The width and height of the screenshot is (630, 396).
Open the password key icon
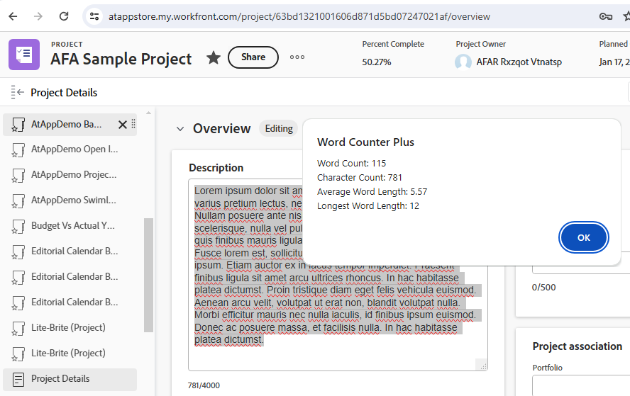click(x=605, y=16)
